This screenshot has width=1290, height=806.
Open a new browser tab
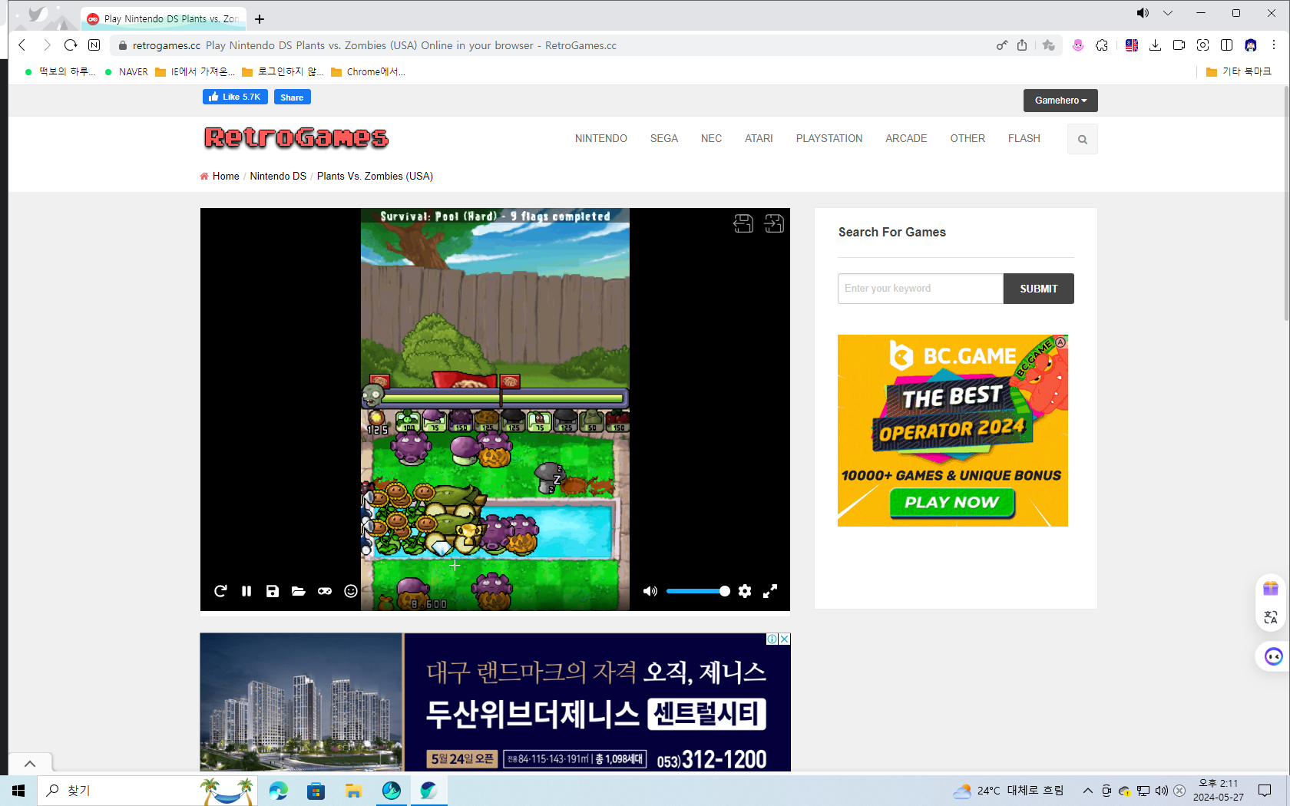(260, 19)
